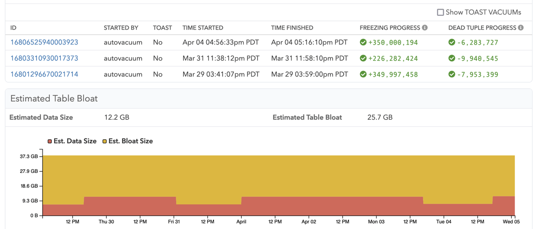The width and height of the screenshot is (536, 229).
Task: Click the TOAST column header
Action: pos(162,28)
